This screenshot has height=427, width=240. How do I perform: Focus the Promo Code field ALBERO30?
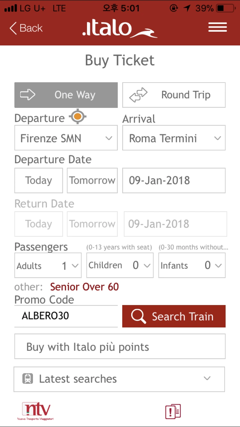point(66,316)
